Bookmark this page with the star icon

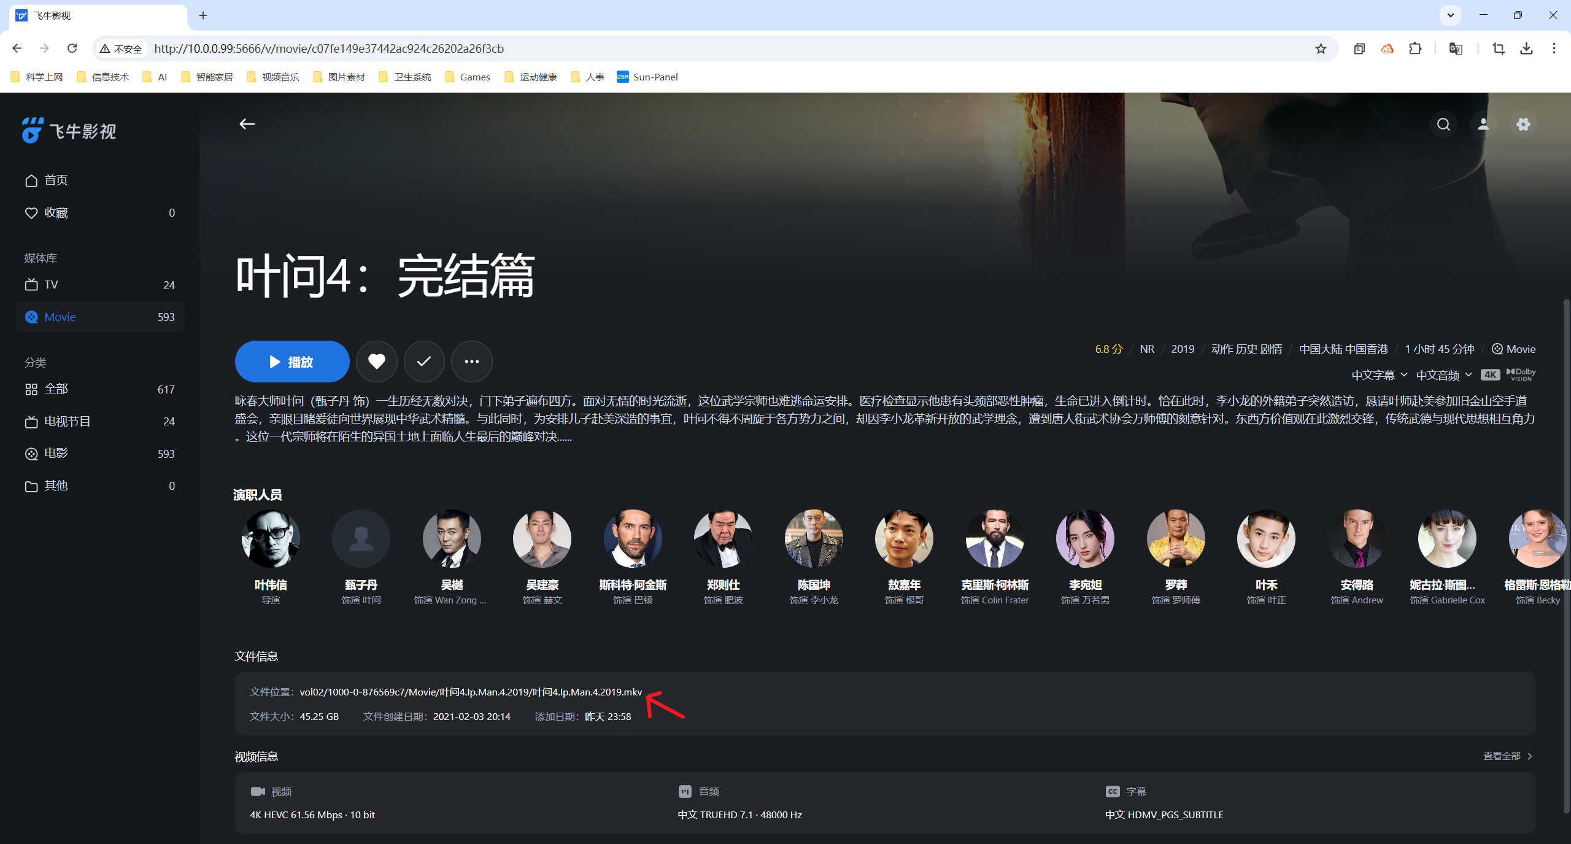click(1321, 48)
